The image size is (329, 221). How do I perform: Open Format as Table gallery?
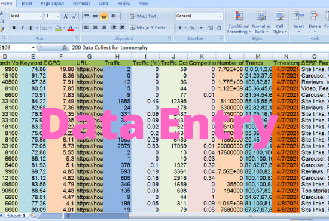coord(261,23)
